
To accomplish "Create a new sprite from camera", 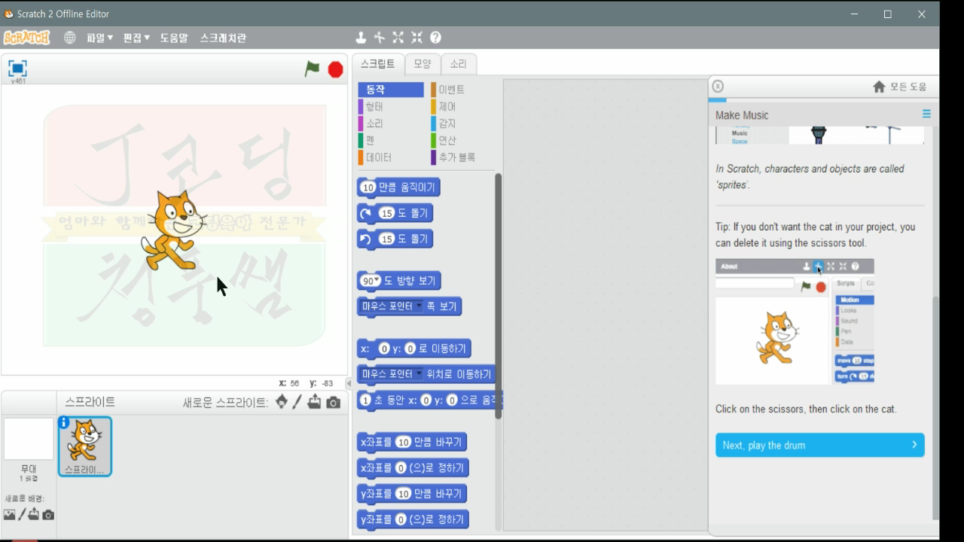I will tap(334, 403).
